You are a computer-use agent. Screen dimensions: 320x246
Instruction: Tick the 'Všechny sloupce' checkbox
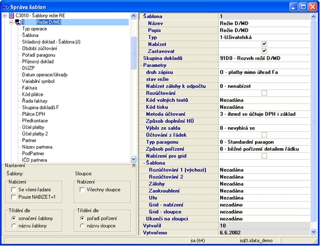[83, 189]
